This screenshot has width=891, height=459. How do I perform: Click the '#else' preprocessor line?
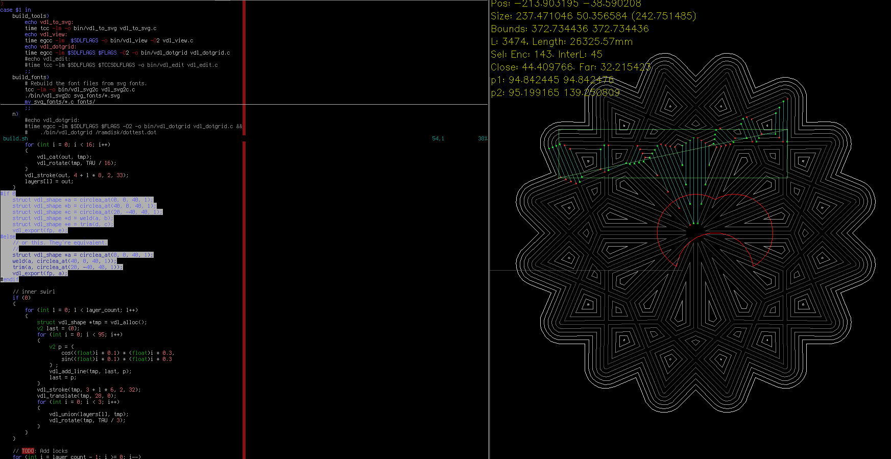tap(8, 236)
